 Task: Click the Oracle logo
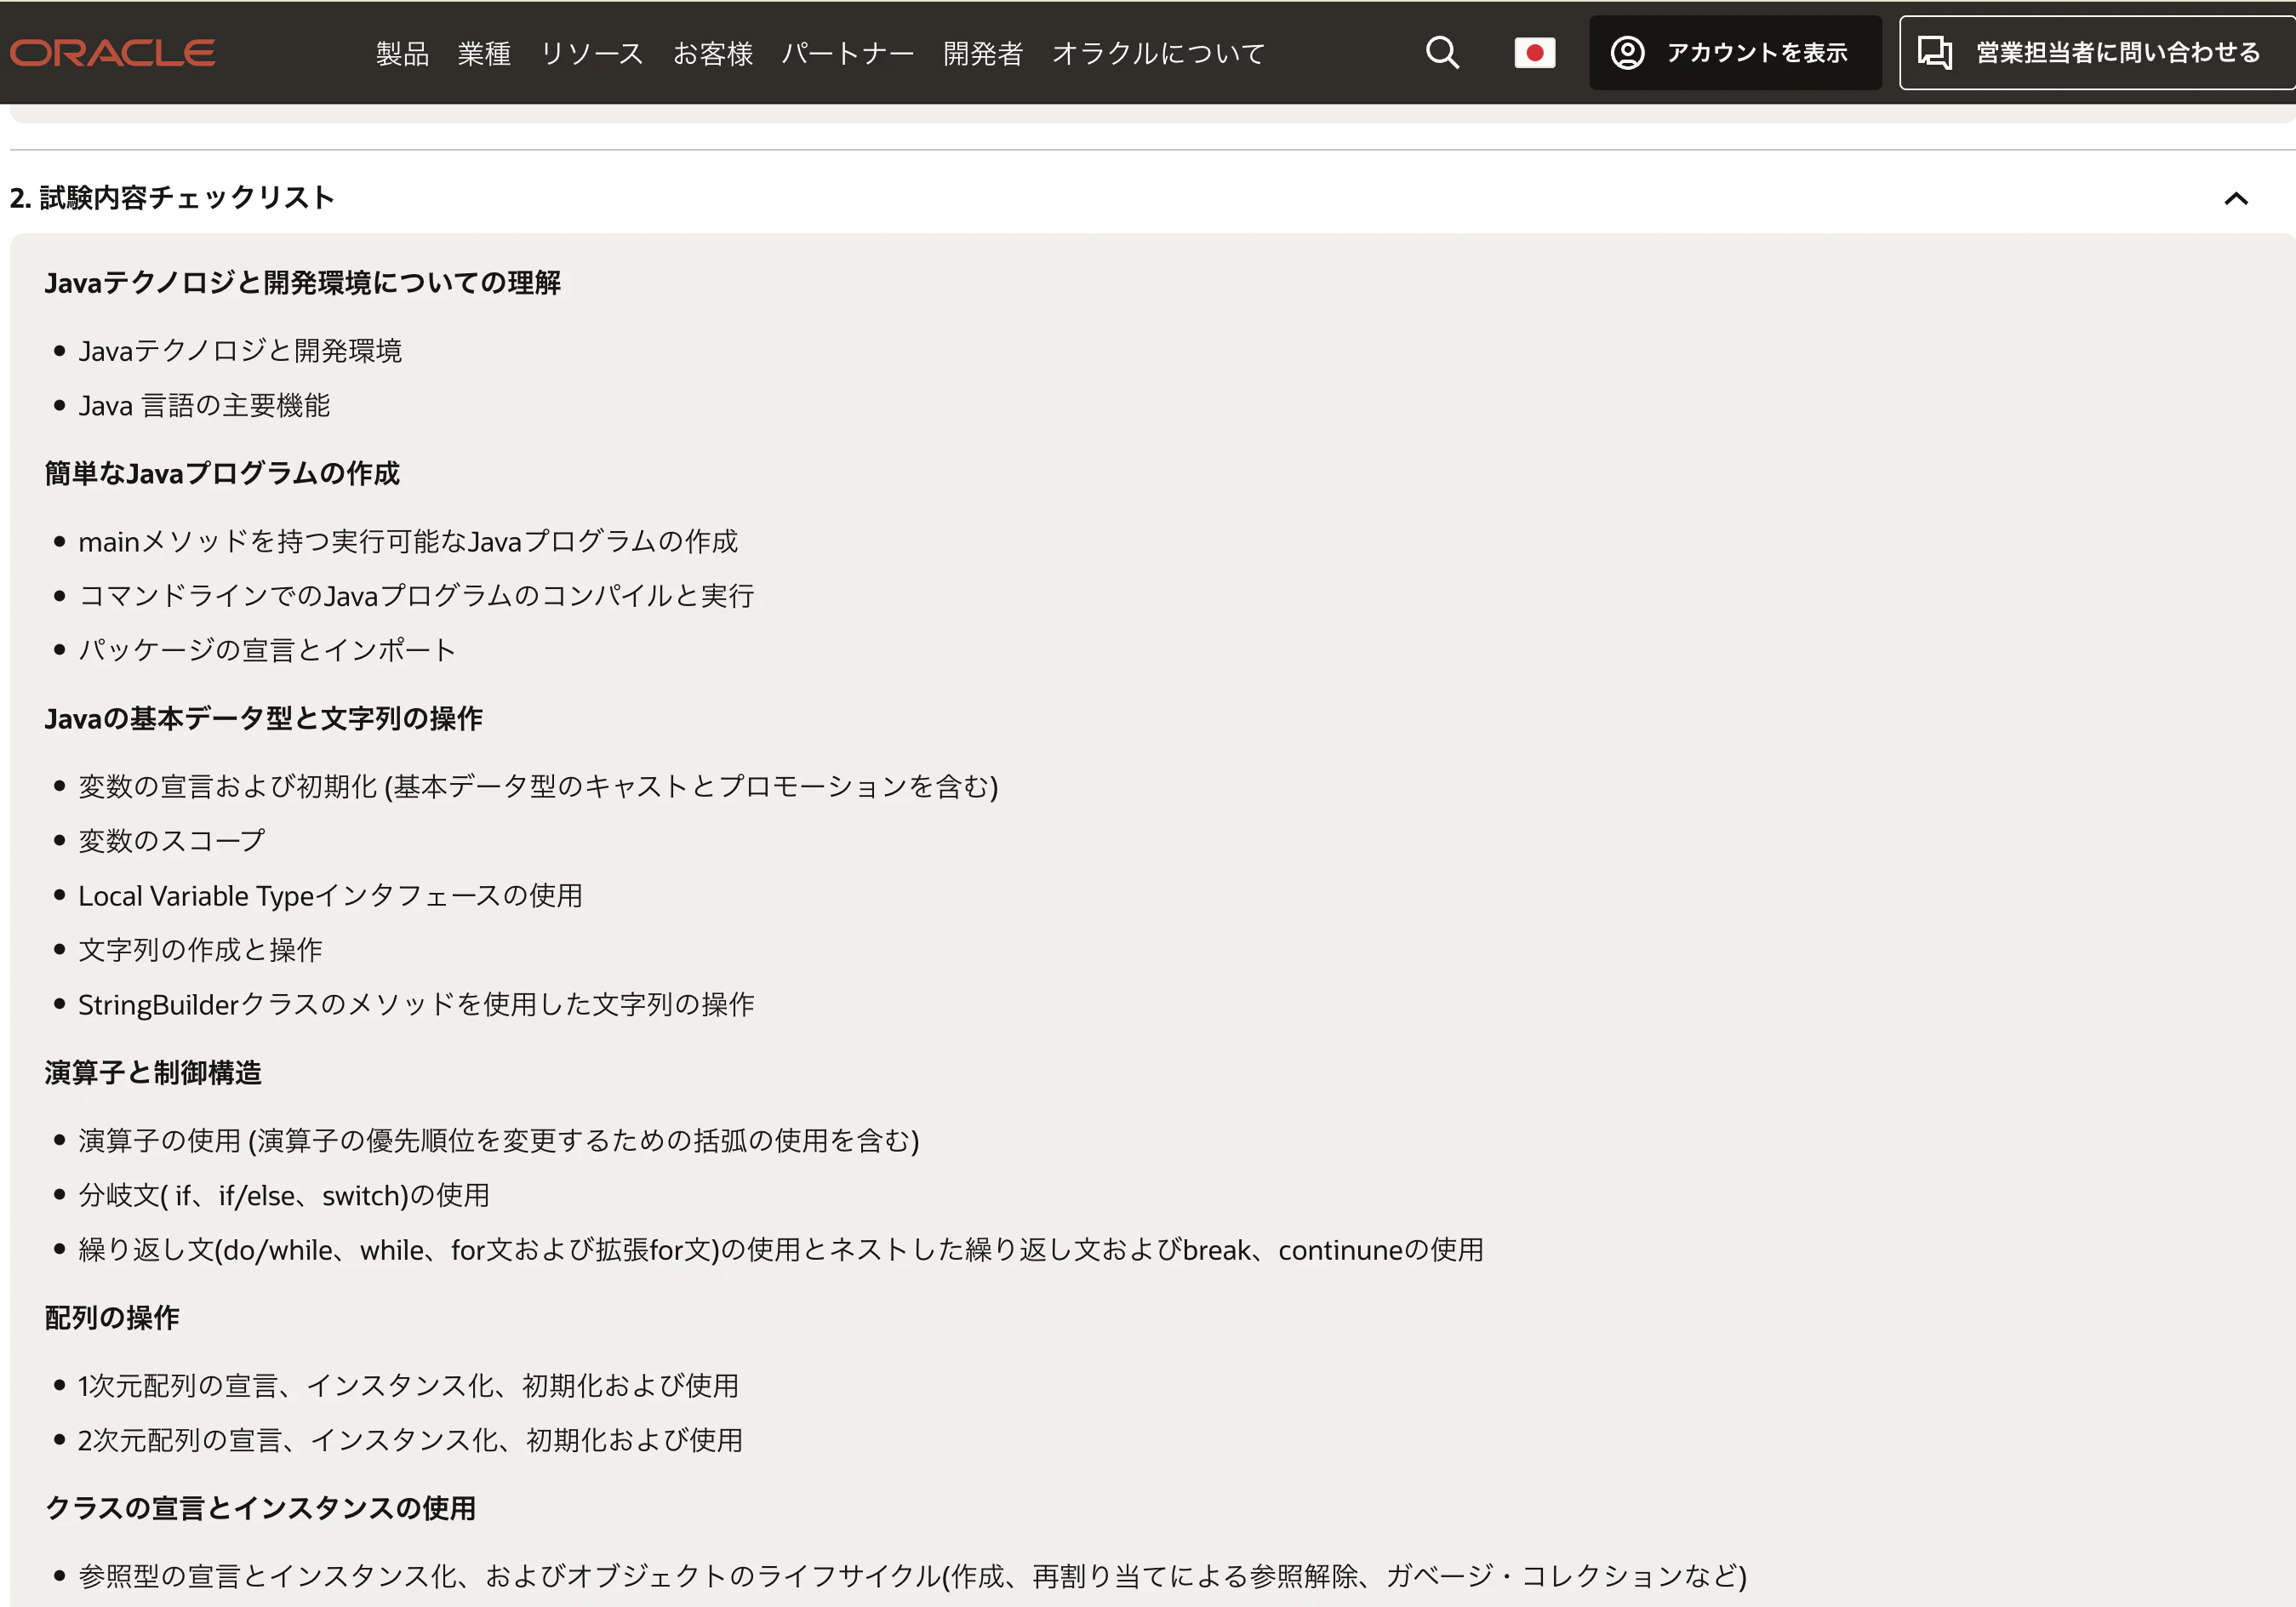(112, 52)
